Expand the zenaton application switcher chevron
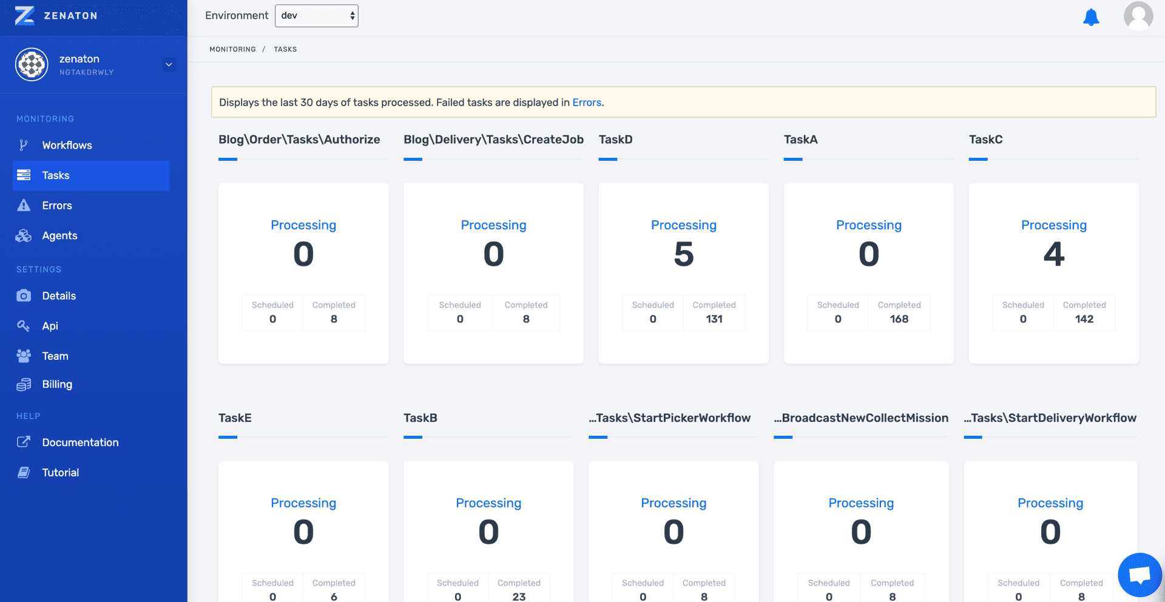1165x602 pixels. point(169,64)
